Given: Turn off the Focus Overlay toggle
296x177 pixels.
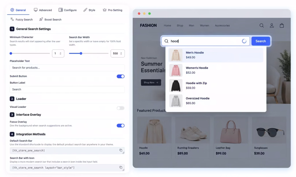Looking at the screenshot, I should point(121,126).
